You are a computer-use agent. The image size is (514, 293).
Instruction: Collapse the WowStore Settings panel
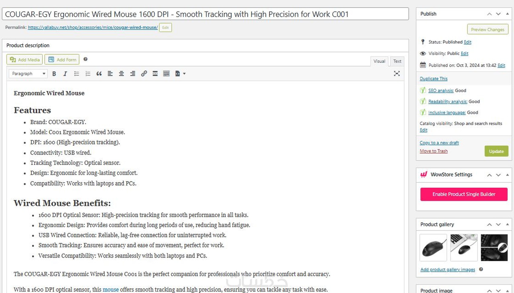[x=507, y=175]
